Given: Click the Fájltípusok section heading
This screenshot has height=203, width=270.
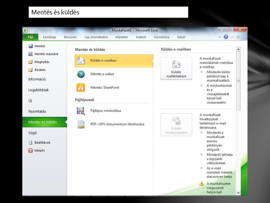Looking at the screenshot, I should point(85,100).
